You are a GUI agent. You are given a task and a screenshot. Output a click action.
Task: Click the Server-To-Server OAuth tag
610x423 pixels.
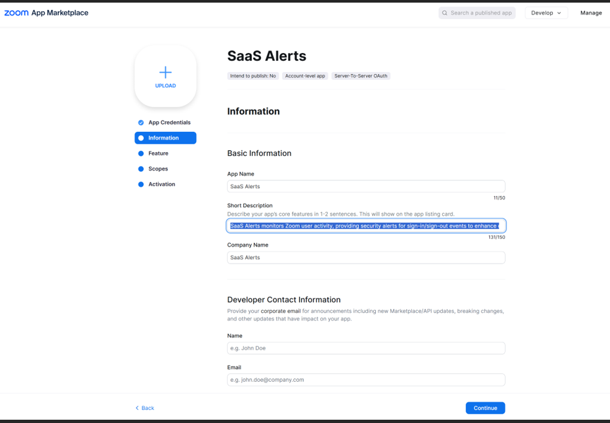click(x=361, y=76)
